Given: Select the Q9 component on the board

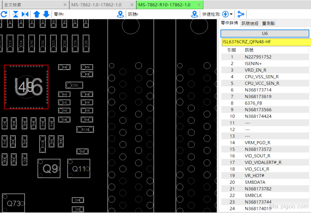Looking at the screenshot, I should 49,168.
